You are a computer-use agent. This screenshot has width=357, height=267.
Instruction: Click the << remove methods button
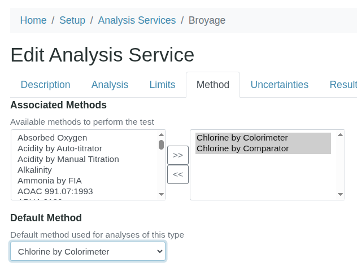(178, 174)
